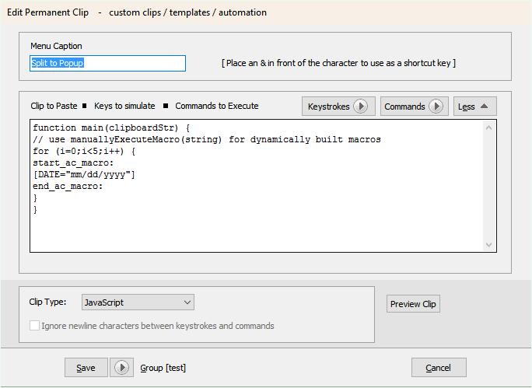Click the Keys to simulate label
Image resolution: width=532 pixels, height=388 pixels.
click(124, 106)
